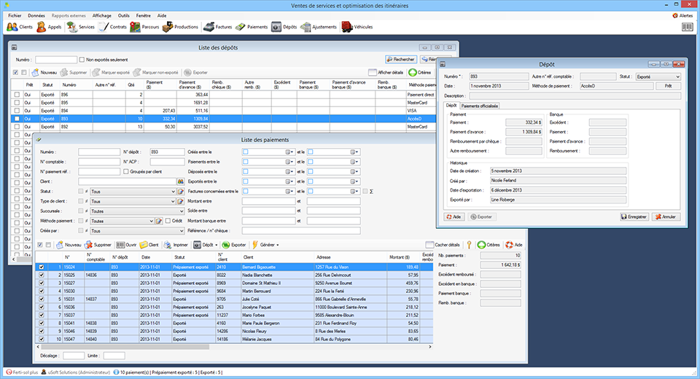Image resolution: width=700 pixels, height=379 pixels.
Task: Click the Aide lifebuoy in Liste des paiements toolbar
Action: (x=514, y=245)
